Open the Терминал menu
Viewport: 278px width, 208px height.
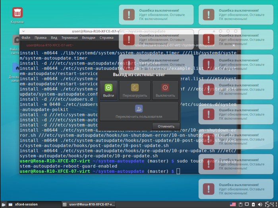coord(69,38)
